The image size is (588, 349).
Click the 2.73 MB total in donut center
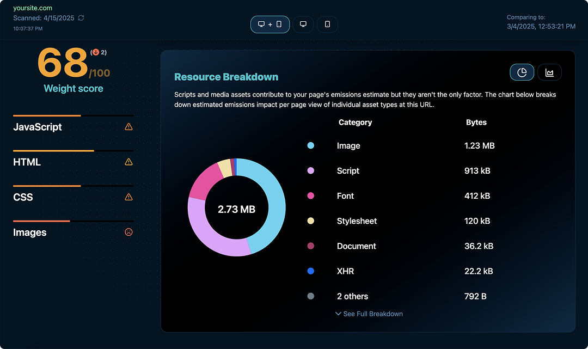click(237, 209)
